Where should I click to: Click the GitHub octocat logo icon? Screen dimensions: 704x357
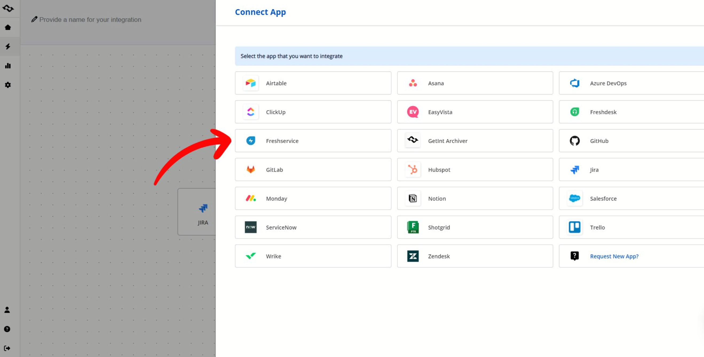coord(575,141)
